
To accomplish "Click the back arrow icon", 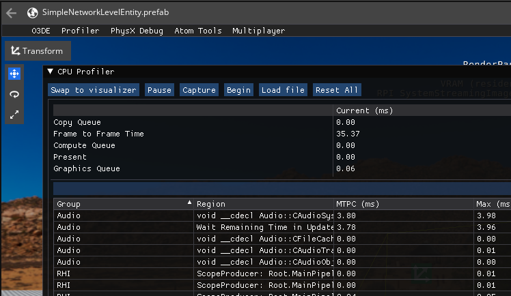I will coord(12,12).
